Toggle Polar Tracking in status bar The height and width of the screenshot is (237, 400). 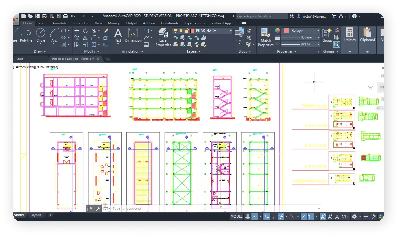(281, 216)
